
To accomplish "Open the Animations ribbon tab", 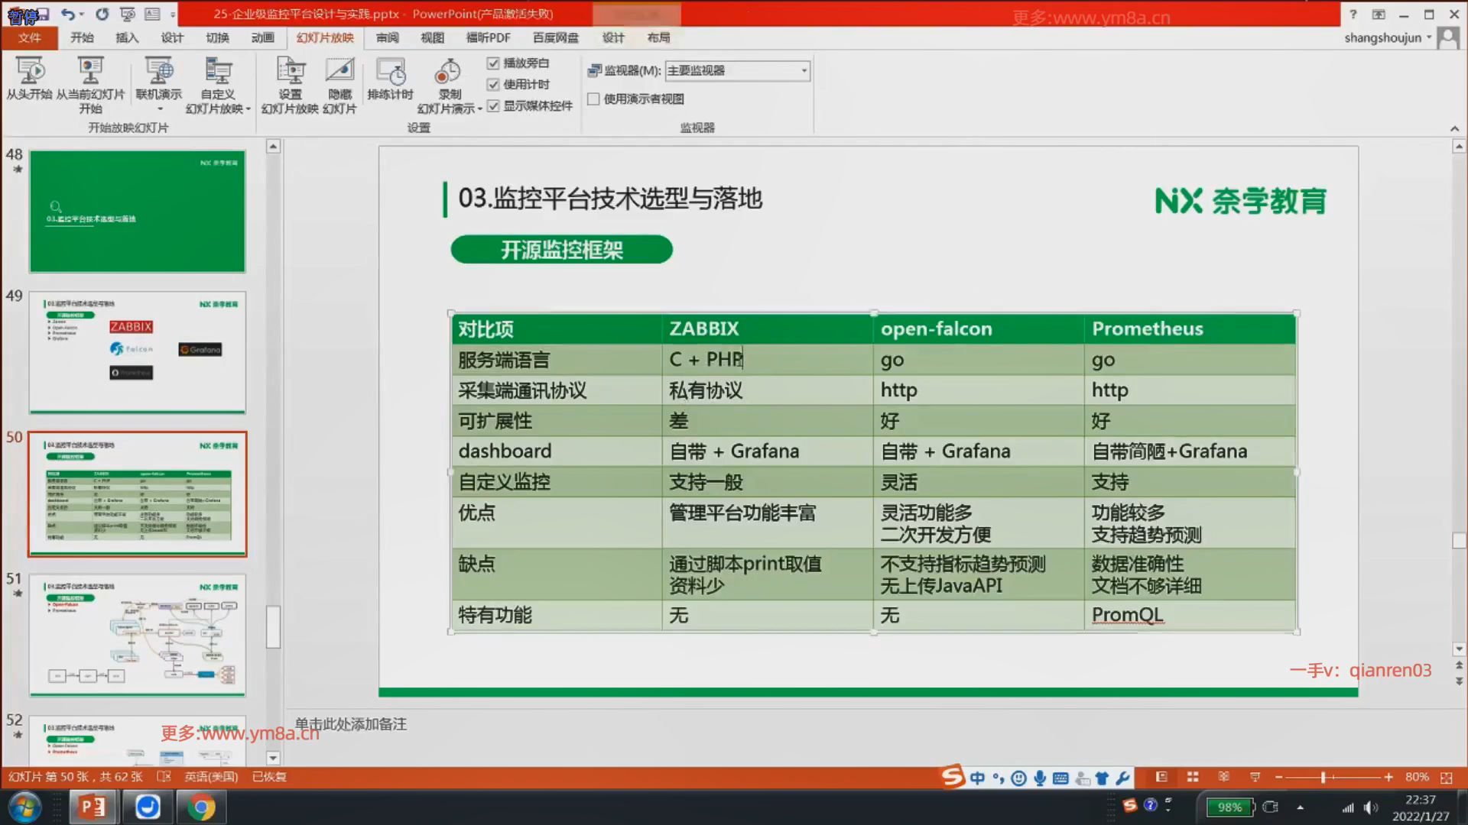I will point(262,37).
